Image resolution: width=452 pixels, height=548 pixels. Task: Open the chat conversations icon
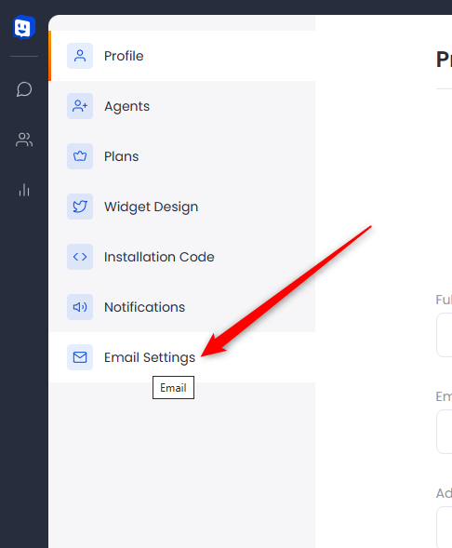tap(24, 89)
